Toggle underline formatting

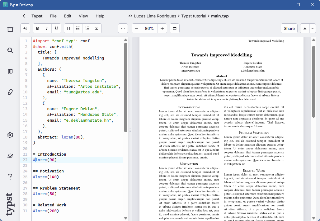click(56, 28)
